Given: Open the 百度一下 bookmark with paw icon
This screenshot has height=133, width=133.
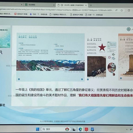Looking at the screenshot, I should [39, 14].
